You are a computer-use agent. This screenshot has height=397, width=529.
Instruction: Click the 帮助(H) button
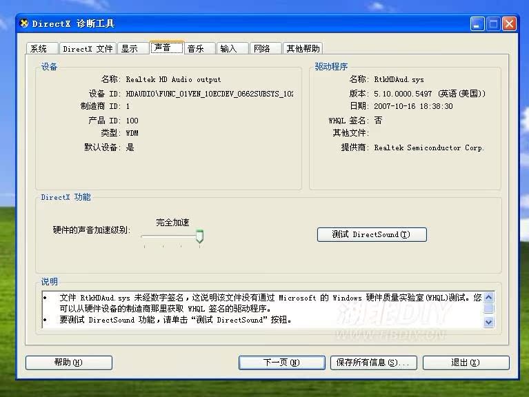pyautogui.click(x=69, y=363)
